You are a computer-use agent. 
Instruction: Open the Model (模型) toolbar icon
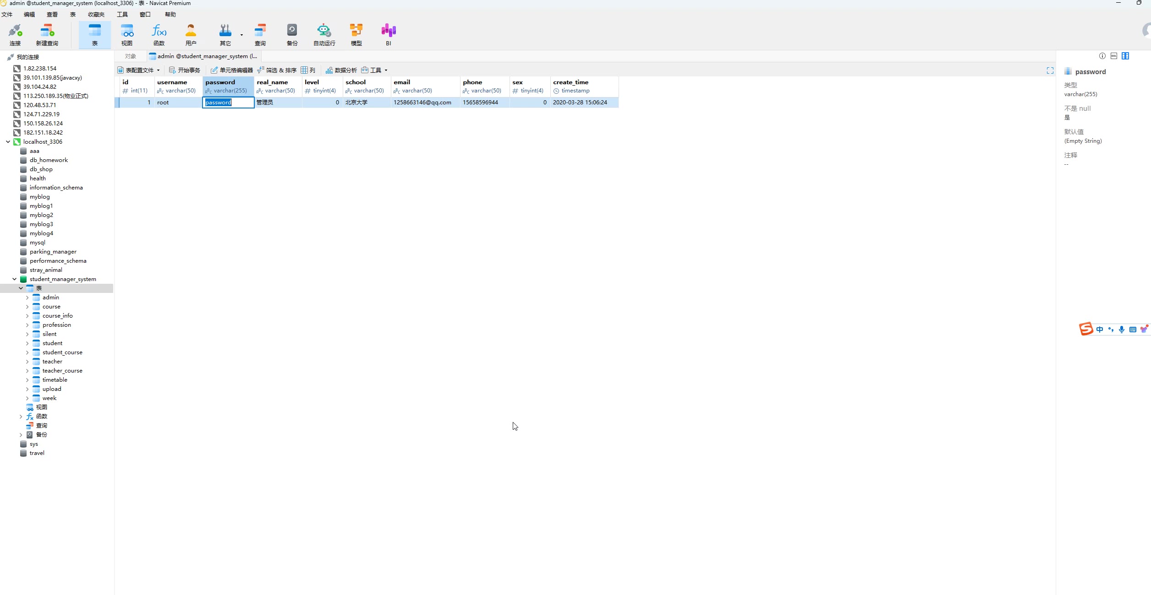[356, 35]
